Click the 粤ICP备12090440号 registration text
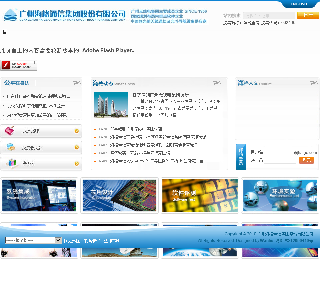Screen dimensions: 320x291 (x=294, y=241)
